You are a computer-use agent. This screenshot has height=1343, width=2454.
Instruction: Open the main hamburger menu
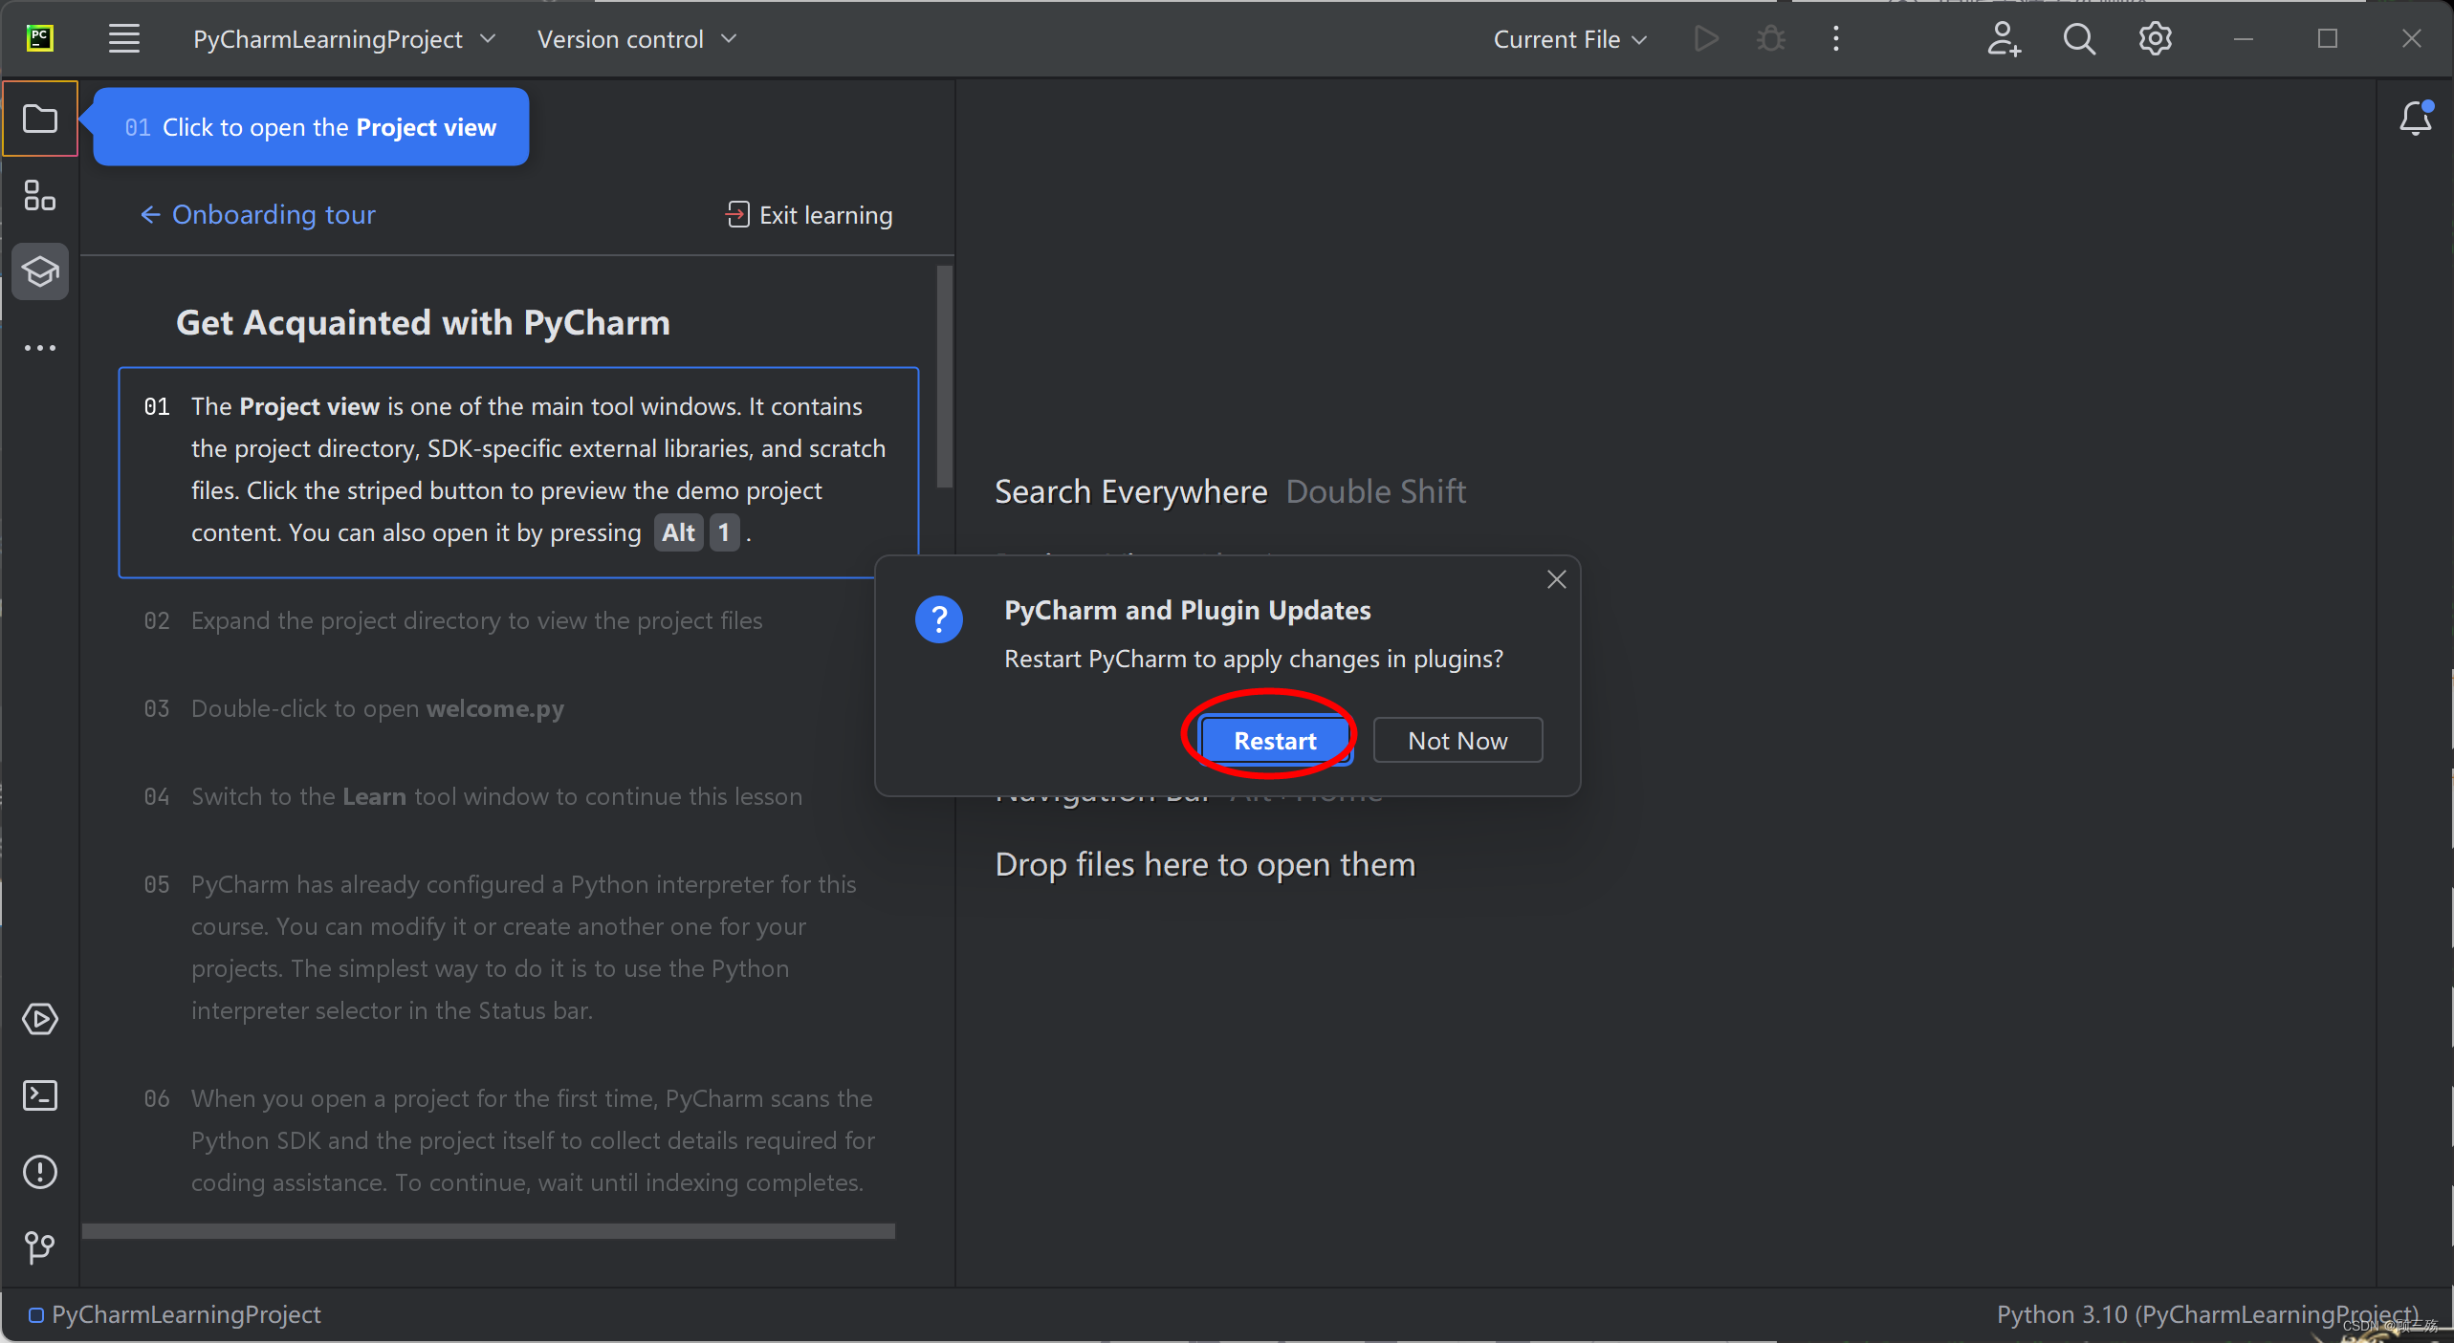[x=124, y=39]
